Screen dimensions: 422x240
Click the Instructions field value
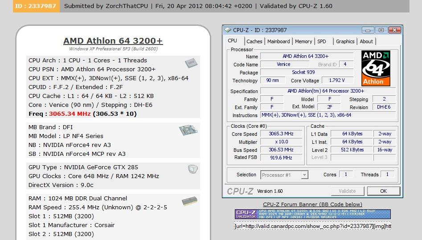328,115
